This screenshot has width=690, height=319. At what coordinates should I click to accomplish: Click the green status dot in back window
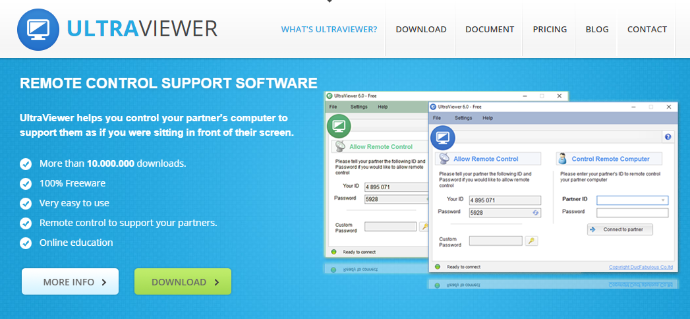point(333,252)
